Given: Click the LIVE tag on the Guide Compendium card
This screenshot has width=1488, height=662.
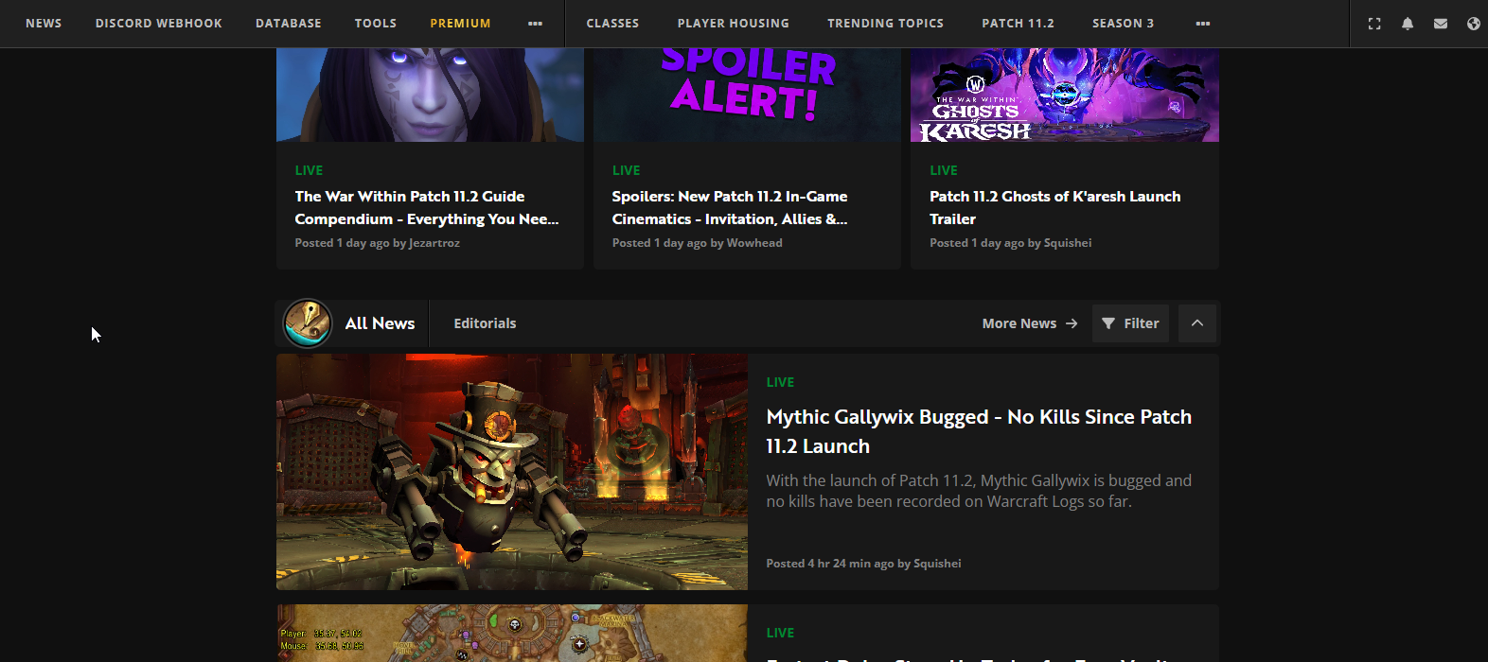Looking at the screenshot, I should pyautogui.click(x=309, y=170).
